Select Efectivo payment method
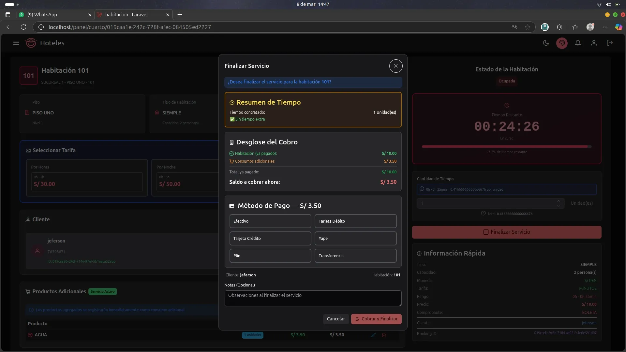The width and height of the screenshot is (626, 352). coord(270,221)
